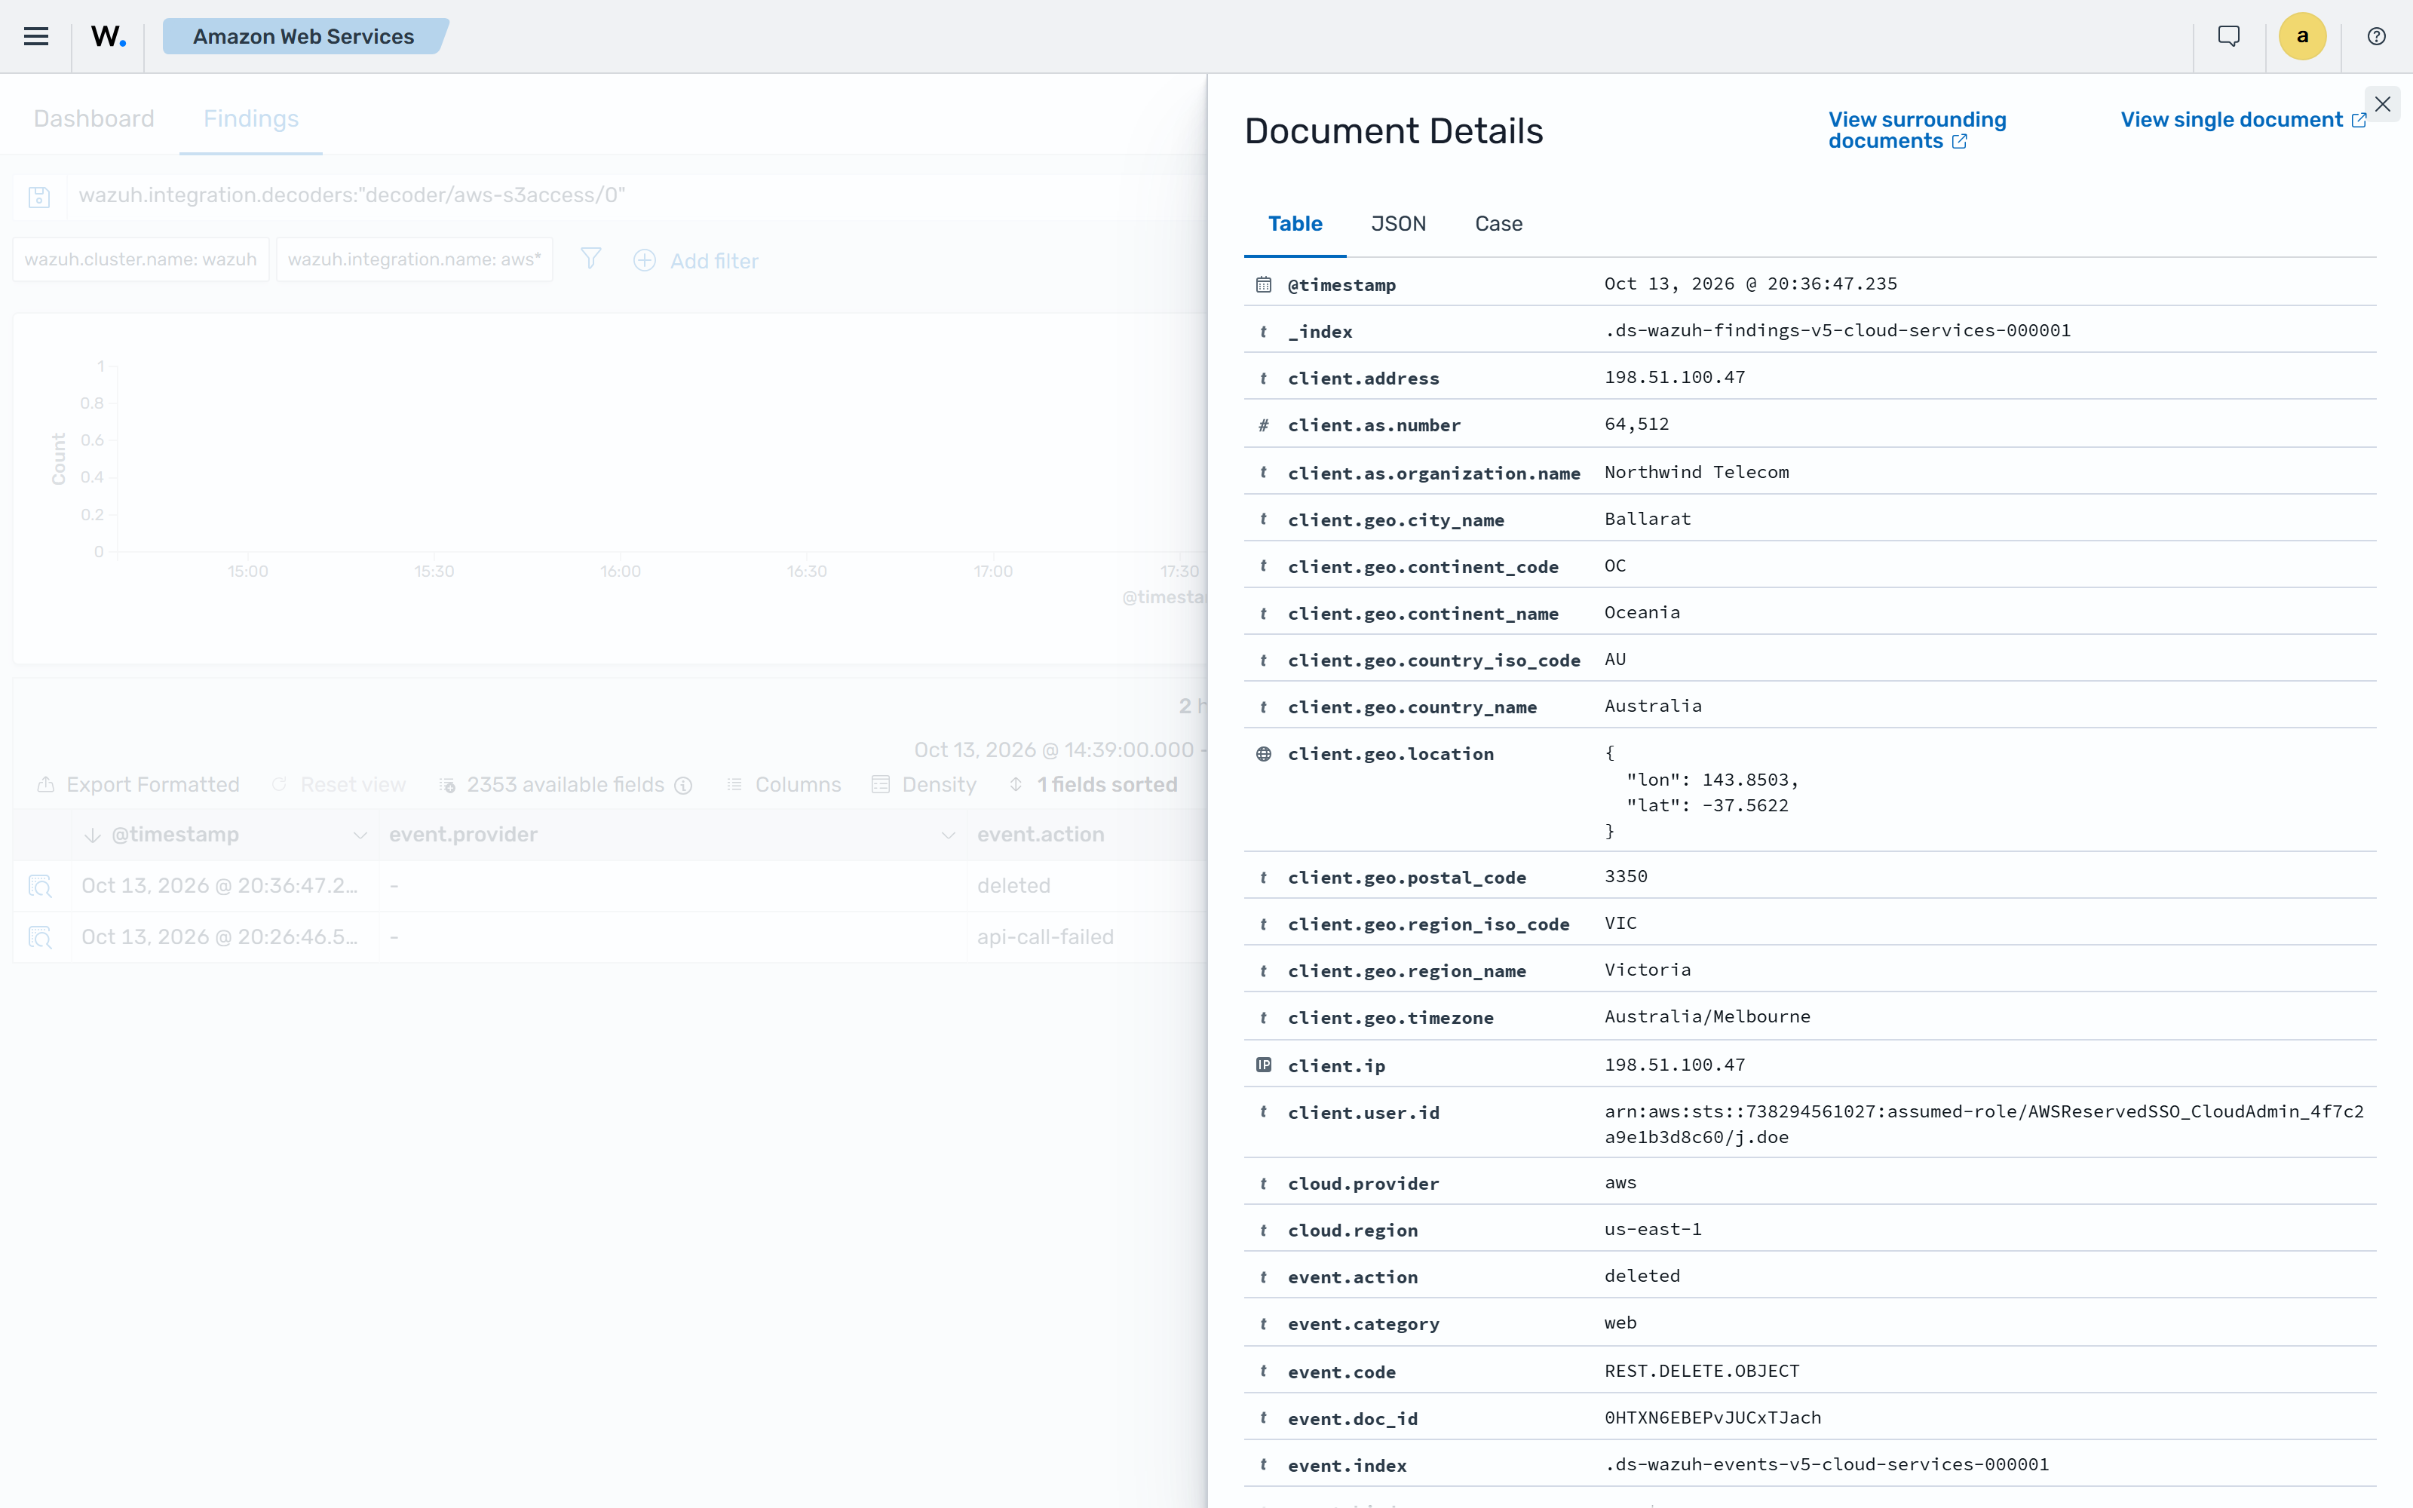Open the Density options
The image size is (2413, 1508).
pyautogui.click(x=923, y=785)
